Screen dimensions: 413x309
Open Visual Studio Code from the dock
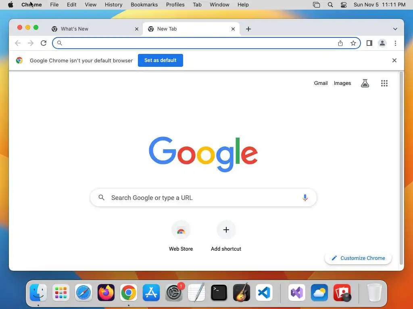pyautogui.click(x=264, y=293)
